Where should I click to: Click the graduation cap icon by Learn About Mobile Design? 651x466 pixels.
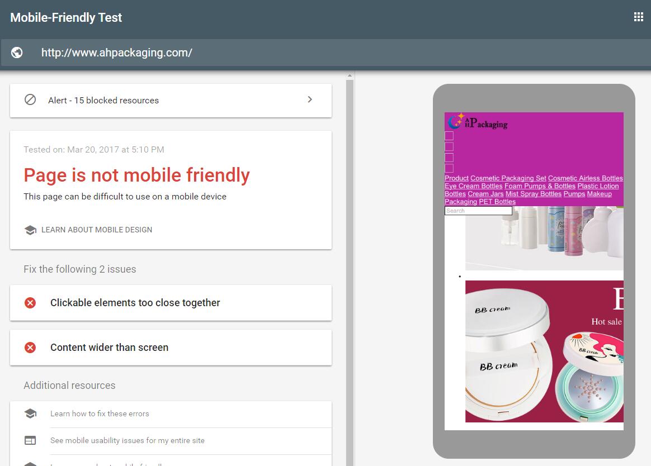[x=30, y=230]
